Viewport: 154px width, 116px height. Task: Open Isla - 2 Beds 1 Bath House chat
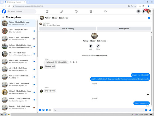click(x=18, y=69)
